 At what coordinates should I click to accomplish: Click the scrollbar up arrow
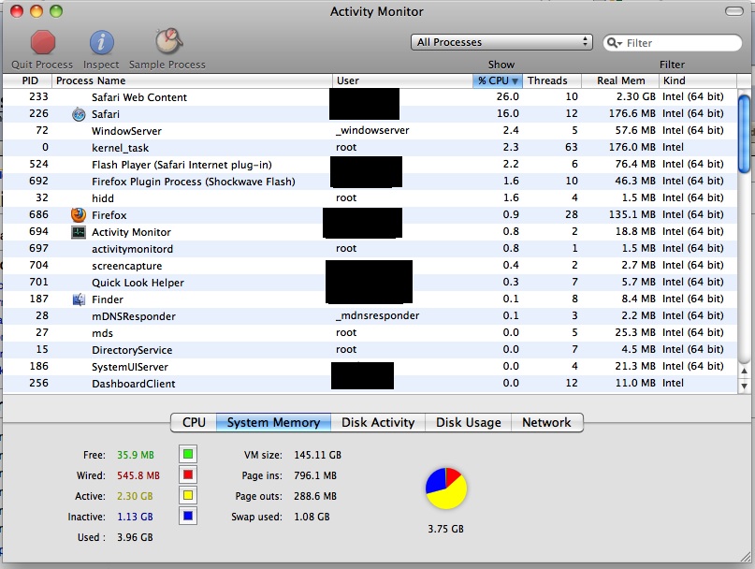744,371
